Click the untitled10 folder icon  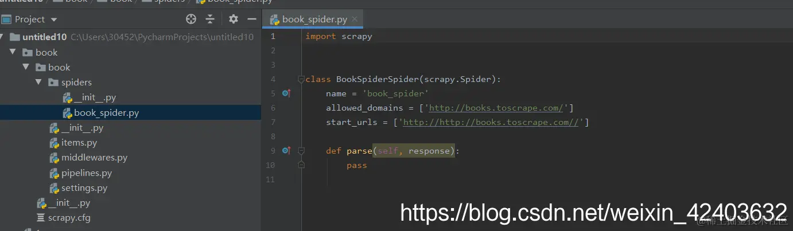point(15,37)
